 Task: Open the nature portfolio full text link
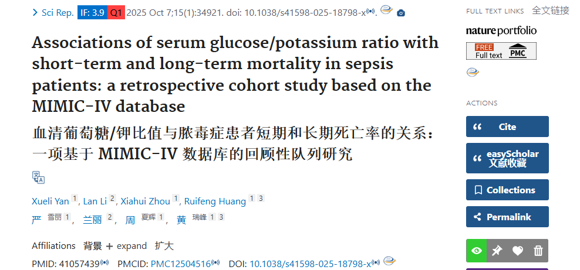(501, 30)
